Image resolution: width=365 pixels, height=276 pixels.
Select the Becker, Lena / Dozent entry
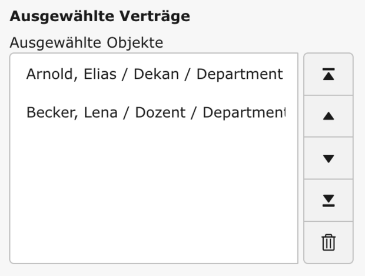click(x=154, y=112)
